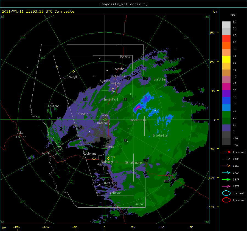Screen dimensions: 247x231
Task: Click the 'current' legend label
Action: click(x=238, y=193)
